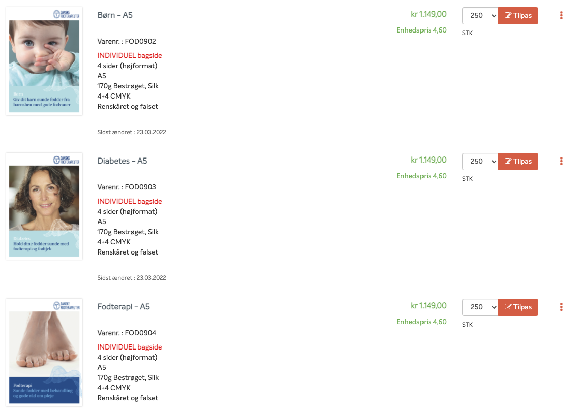Click the kr 1.149,00 price for Diabetes

pos(429,161)
